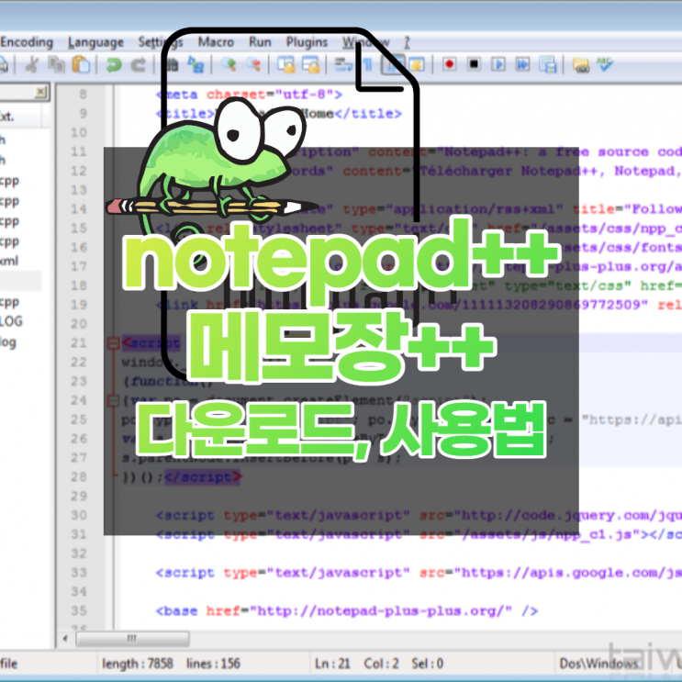Play back the recorded macro

(498, 64)
